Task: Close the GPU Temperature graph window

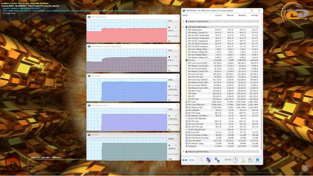Action: tap(177, 17)
